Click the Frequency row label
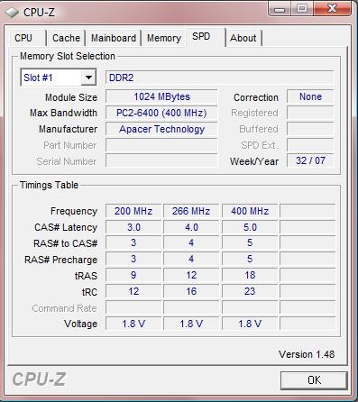358x402 pixels. 74,211
